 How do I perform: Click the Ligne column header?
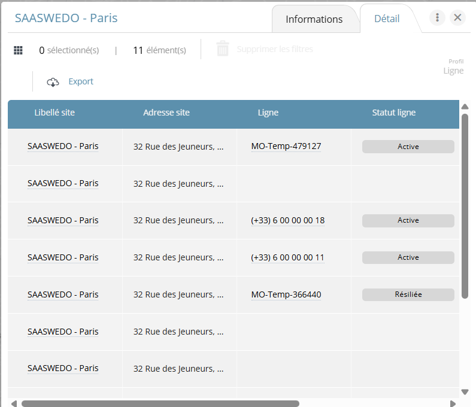[268, 113]
